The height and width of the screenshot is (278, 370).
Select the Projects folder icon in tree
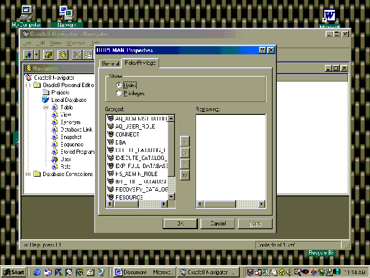(46, 92)
